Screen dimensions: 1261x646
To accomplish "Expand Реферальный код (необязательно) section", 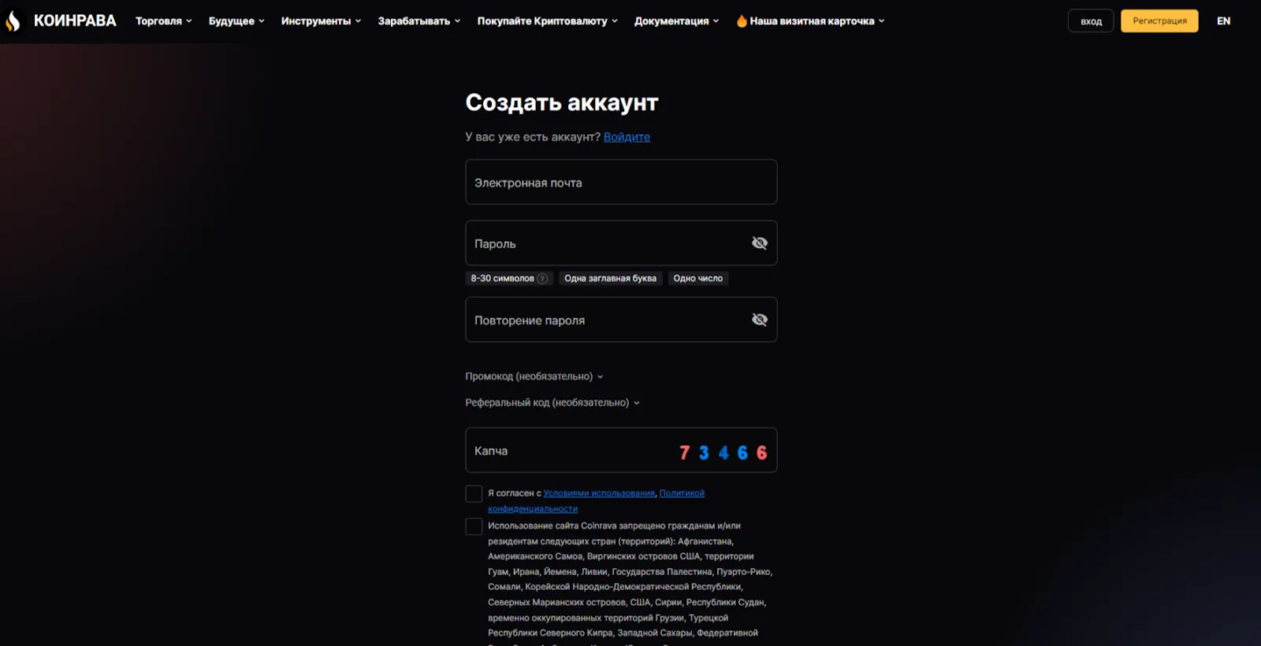I will pos(552,403).
